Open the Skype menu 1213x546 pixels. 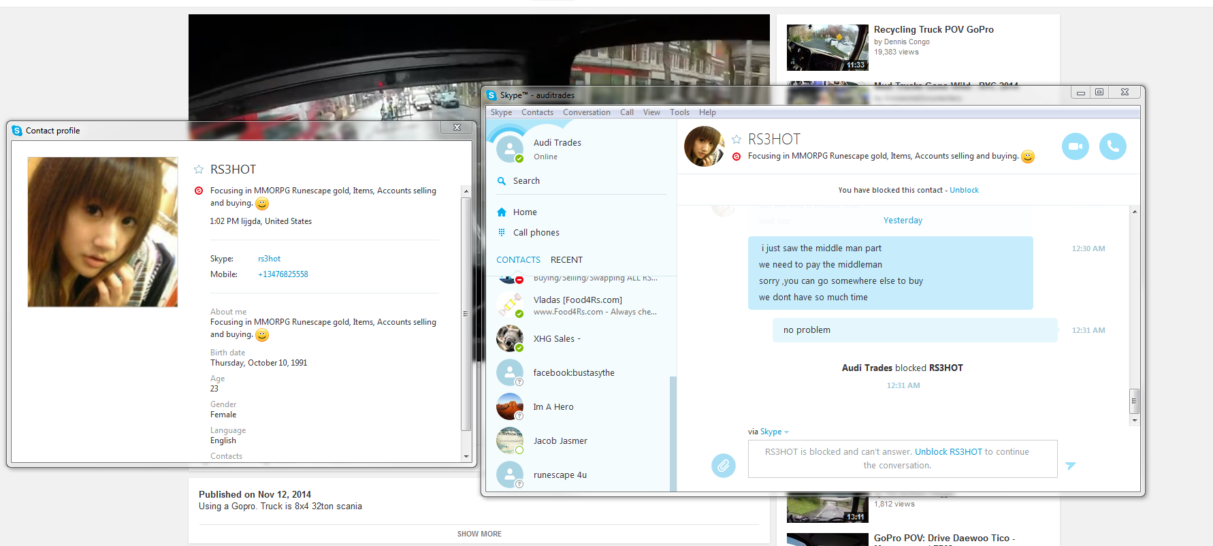502,112
